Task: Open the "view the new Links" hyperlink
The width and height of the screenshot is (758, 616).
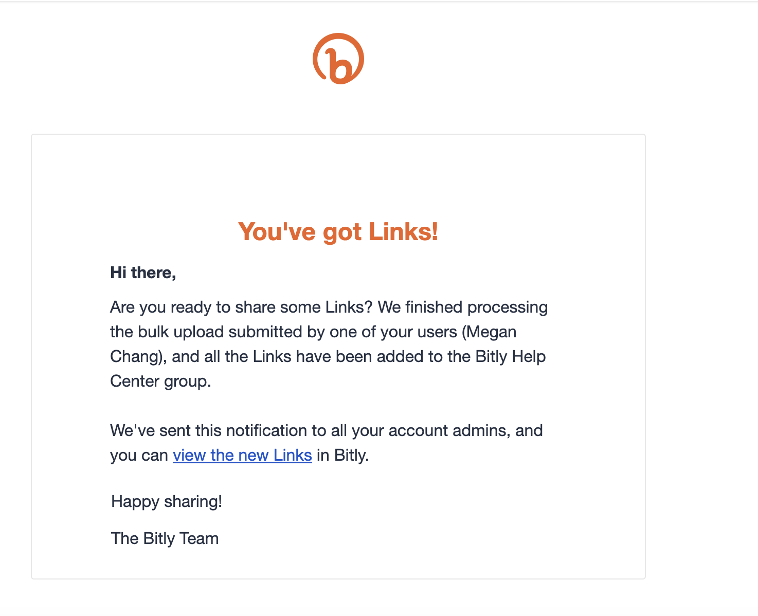Action: click(x=242, y=455)
